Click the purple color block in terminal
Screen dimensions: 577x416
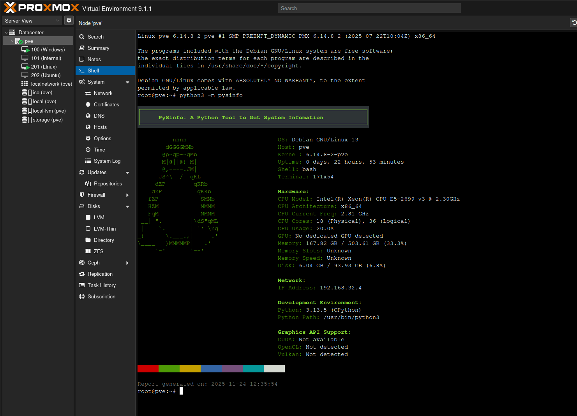click(232, 368)
